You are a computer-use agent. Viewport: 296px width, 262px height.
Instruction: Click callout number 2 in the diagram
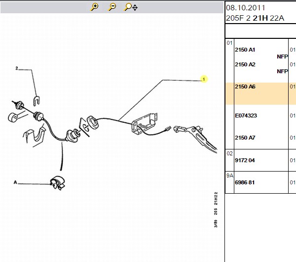point(17,68)
